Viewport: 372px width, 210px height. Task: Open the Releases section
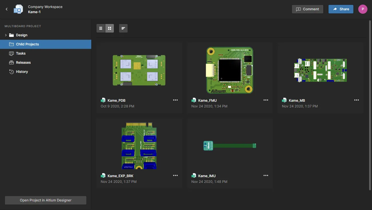23,63
